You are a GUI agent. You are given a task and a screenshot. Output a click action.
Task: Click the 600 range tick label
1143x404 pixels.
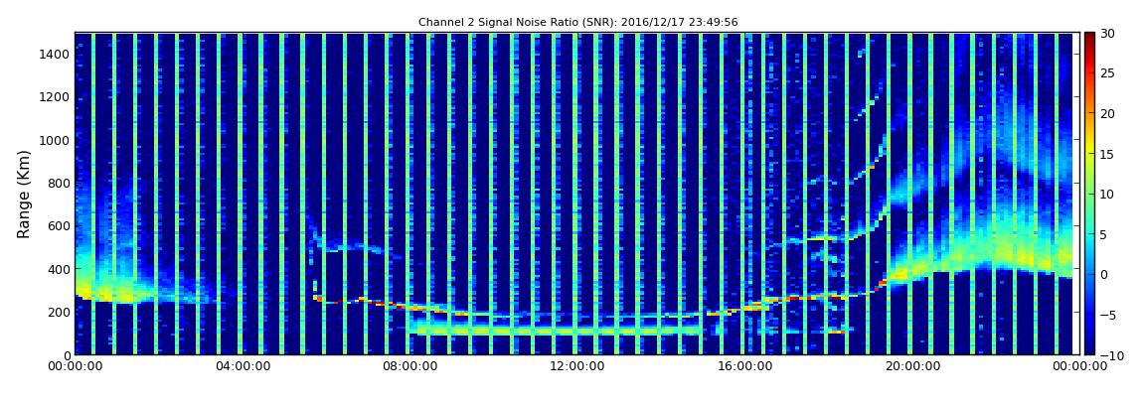click(x=59, y=225)
